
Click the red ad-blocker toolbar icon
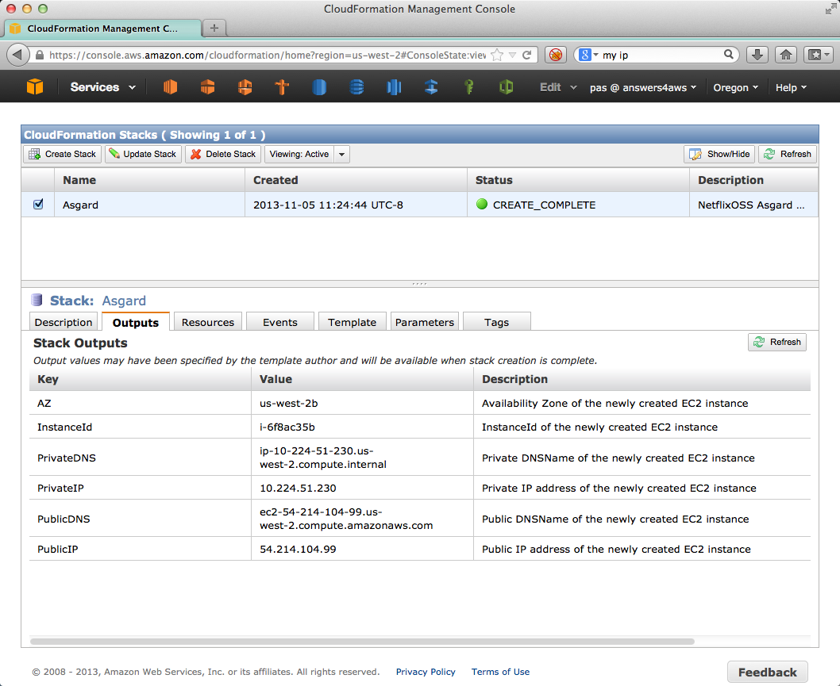(x=556, y=55)
